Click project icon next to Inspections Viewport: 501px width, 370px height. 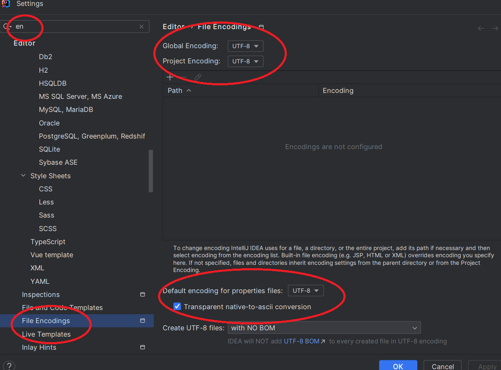[142, 294]
